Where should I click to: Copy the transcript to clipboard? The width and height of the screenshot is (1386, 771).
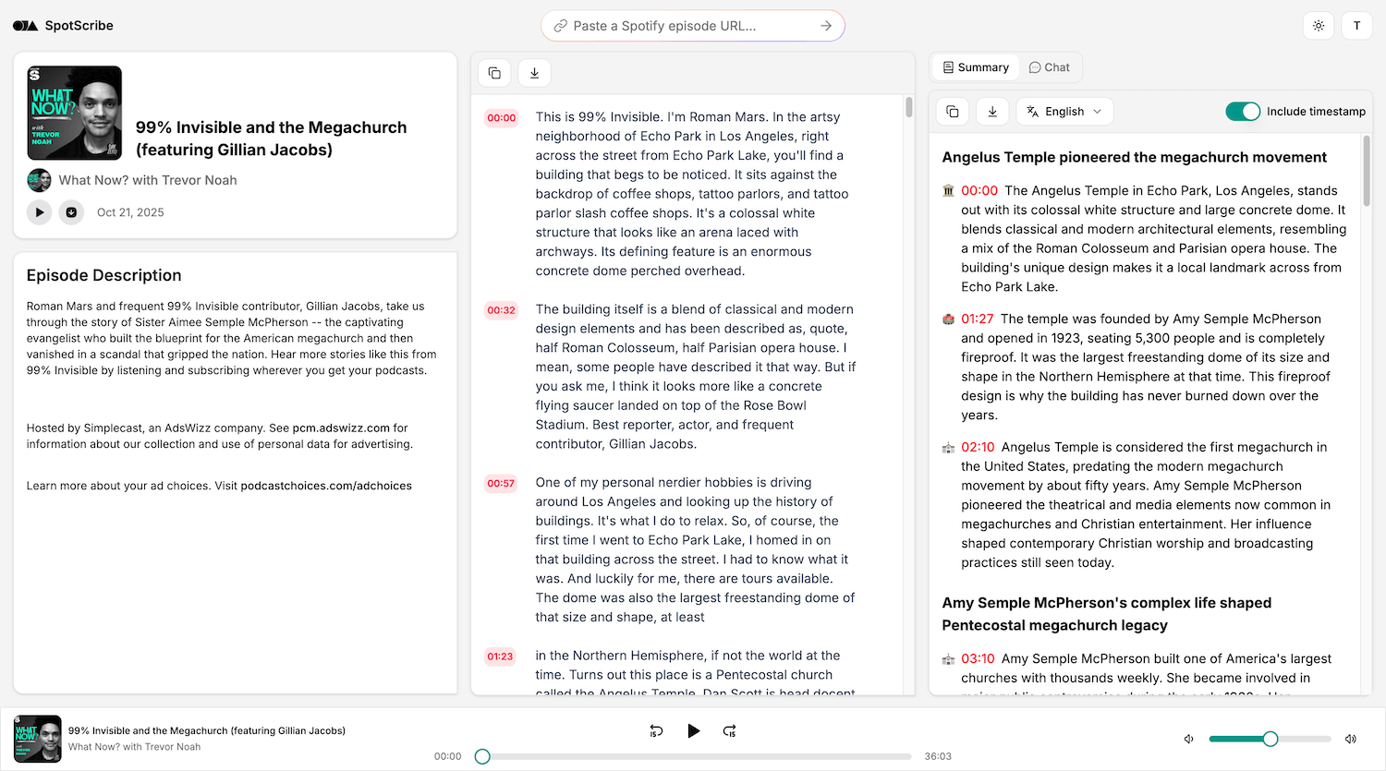point(494,72)
